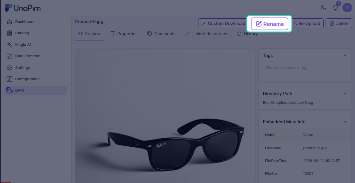Click the Name column header
The image size is (355, 183).
(x=270, y=135)
